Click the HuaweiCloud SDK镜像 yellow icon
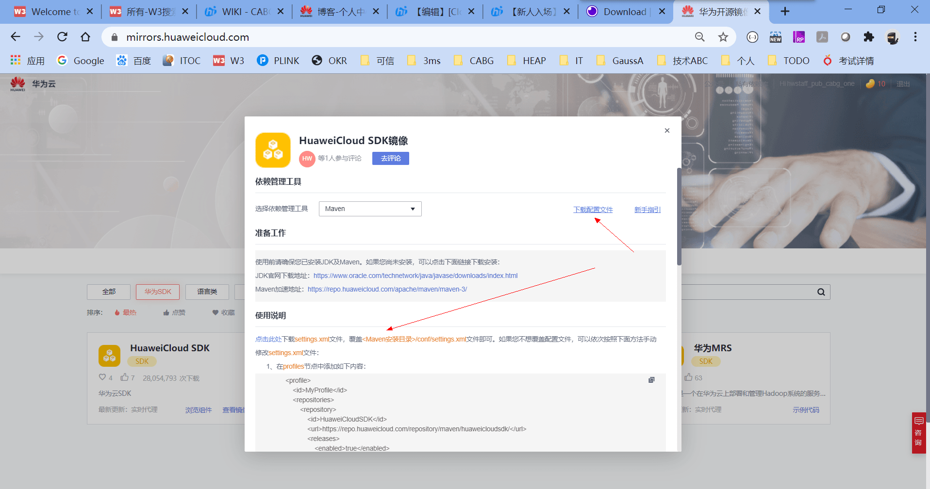Viewport: 930px width, 489px height. pyautogui.click(x=273, y=150)
